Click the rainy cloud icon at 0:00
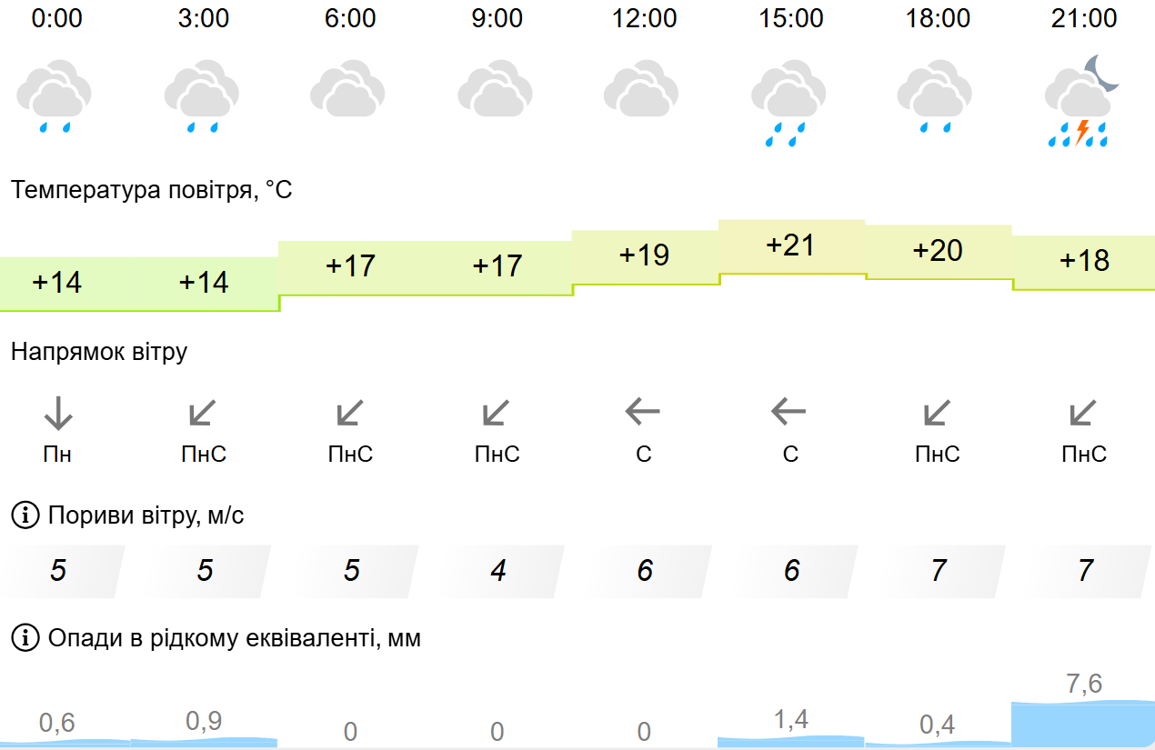This screenshot has width=1155, height=750. pos(55,95)
